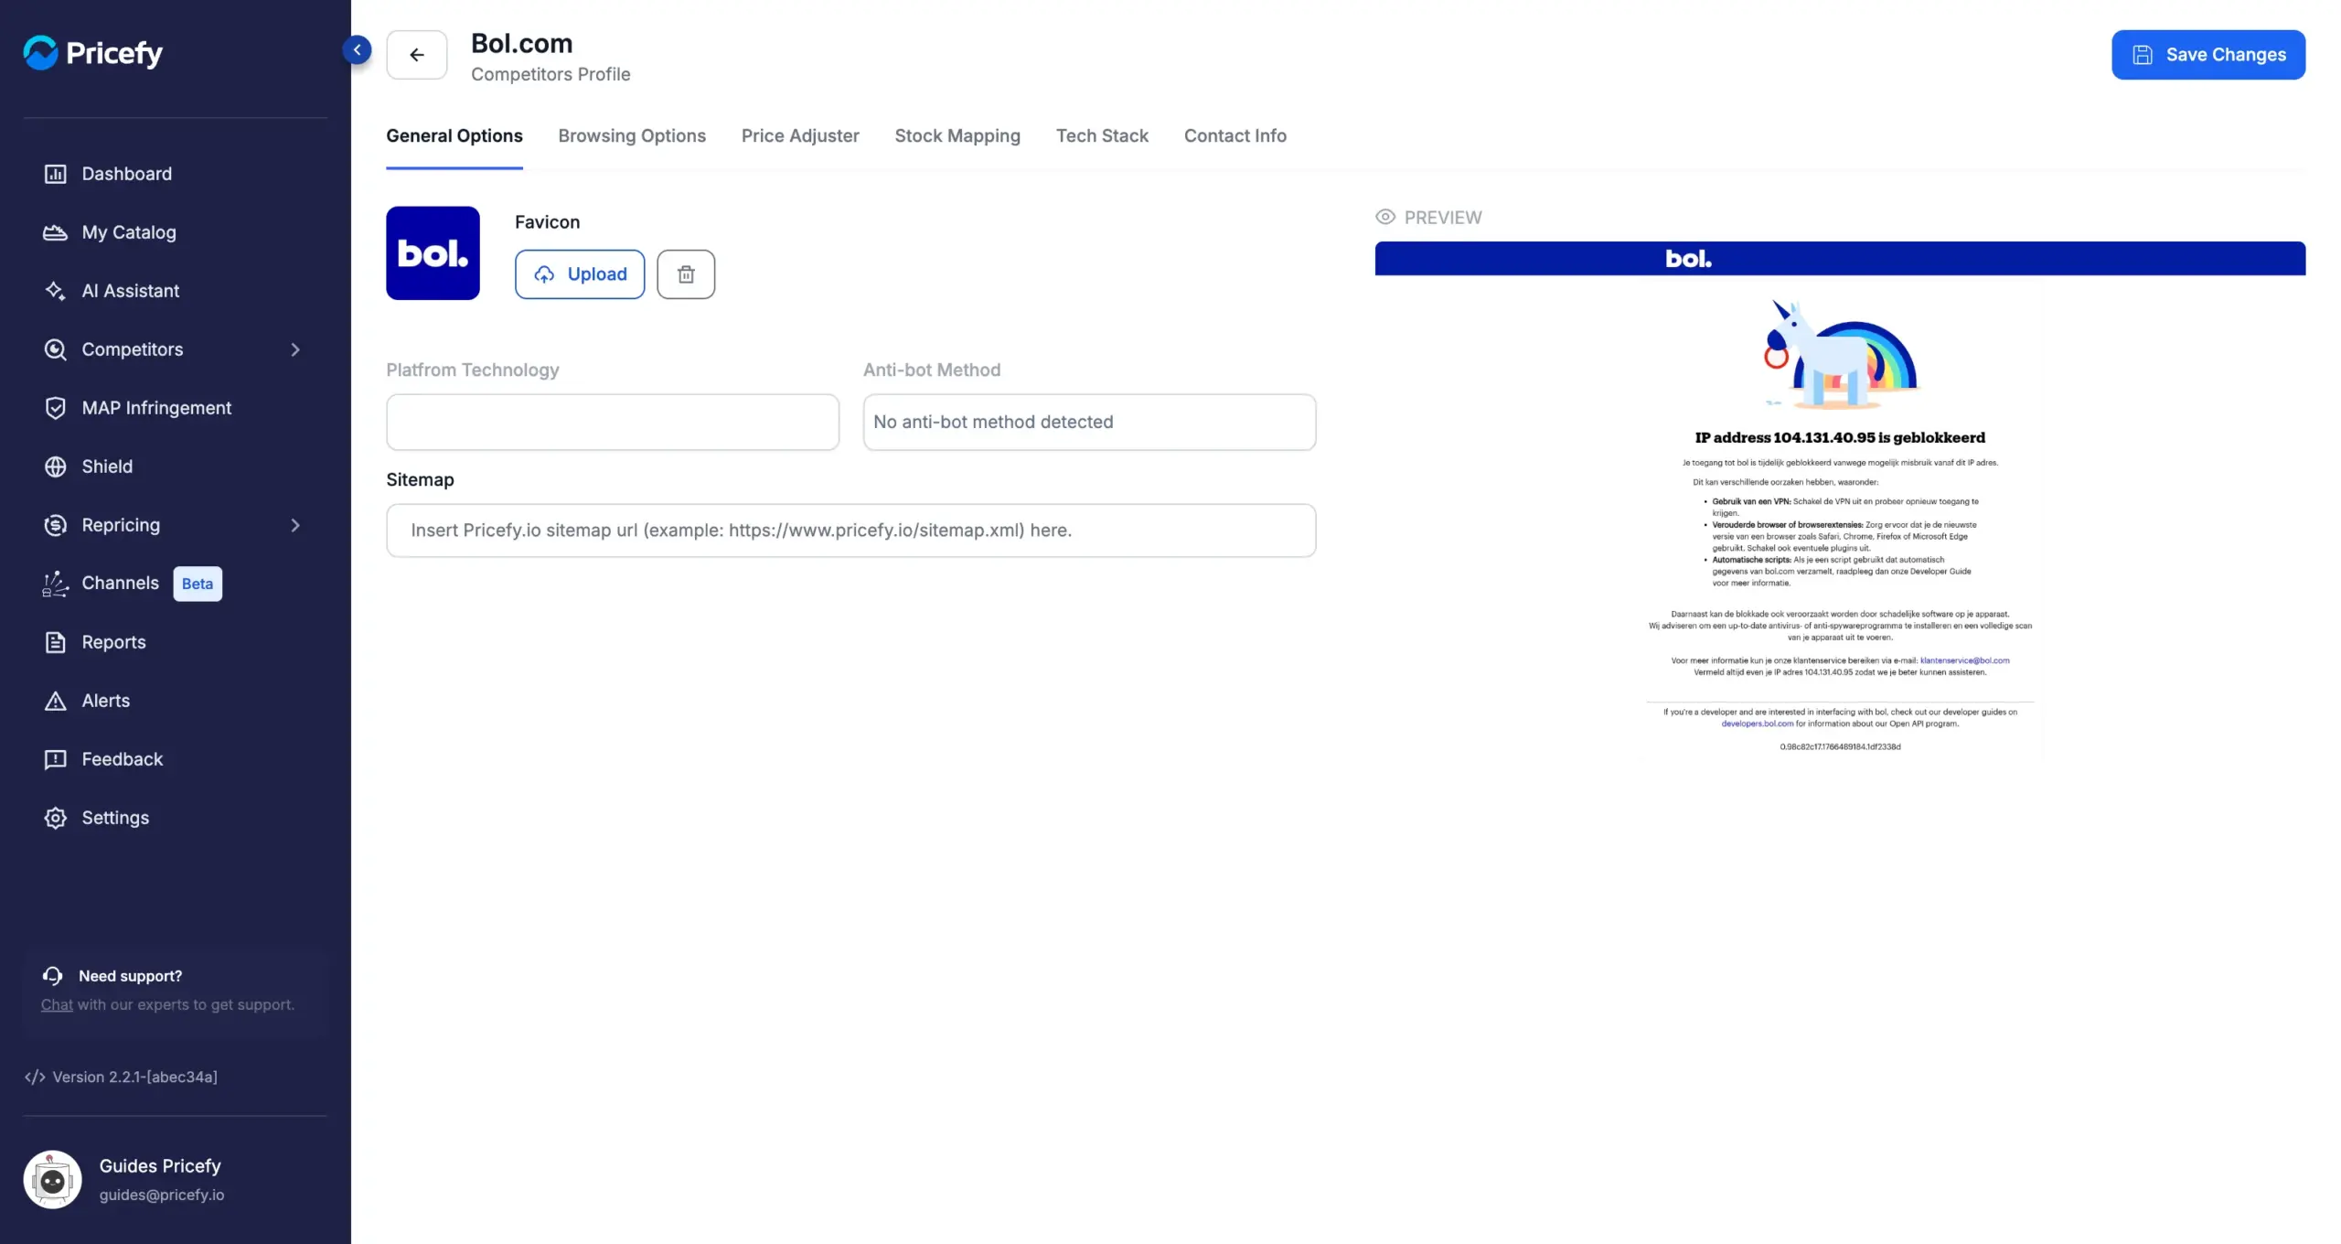Focus the Sitemap URL input
Screen dimensions: 2341x1244
point(850,531)
